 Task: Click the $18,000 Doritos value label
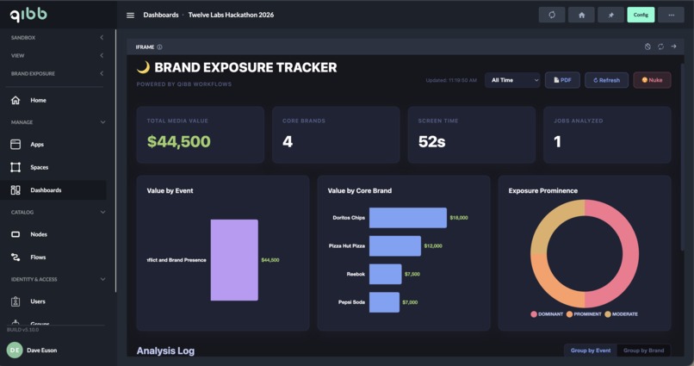tap(459, 218)
